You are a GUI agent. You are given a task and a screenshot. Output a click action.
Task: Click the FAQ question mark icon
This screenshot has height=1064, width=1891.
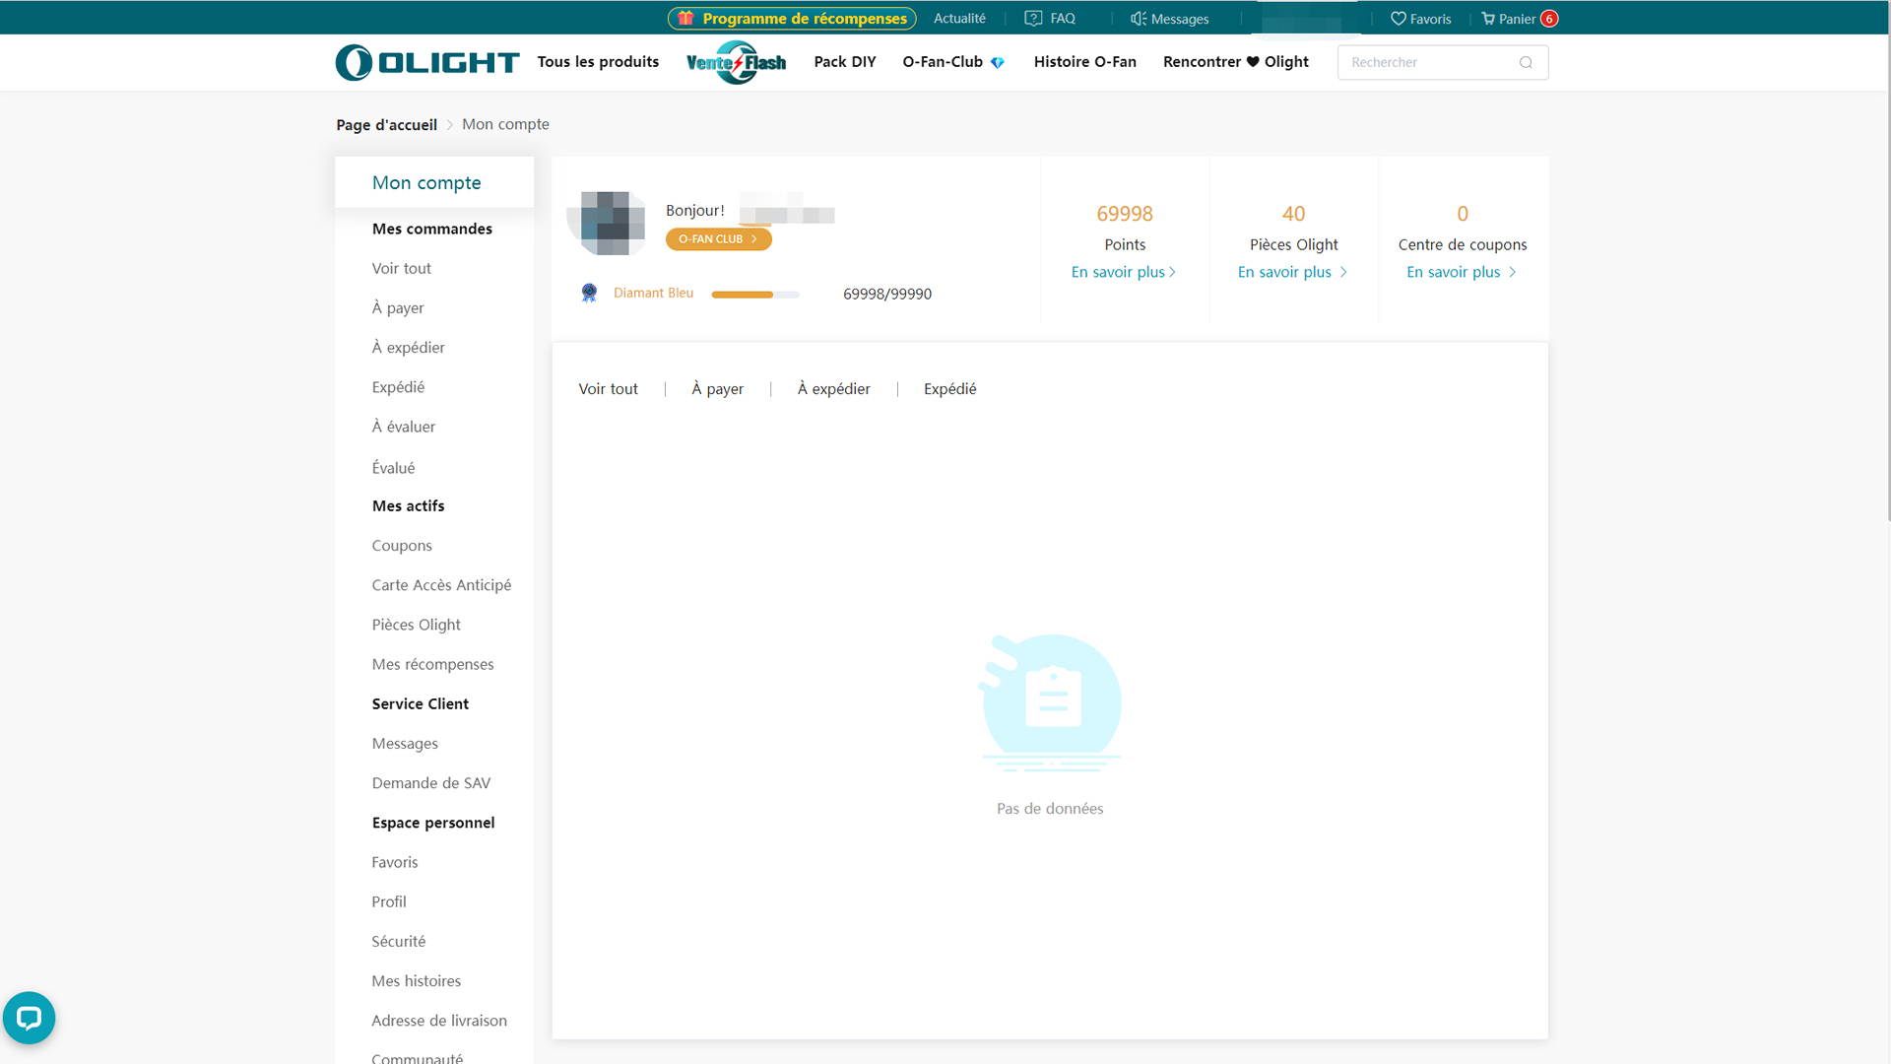click(x=1033, y=18)
